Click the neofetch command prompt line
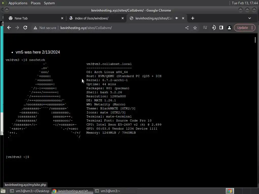The image size is (259, 194). pyautogui.click(x=25, y=60)
